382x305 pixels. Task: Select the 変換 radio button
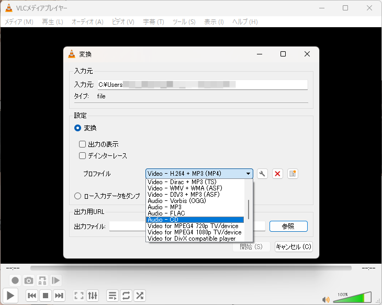tap(77, 128)
